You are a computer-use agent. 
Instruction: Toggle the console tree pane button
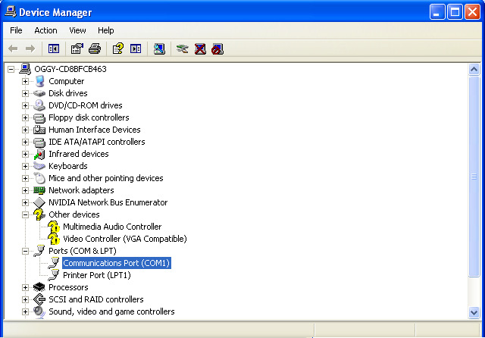54,49
